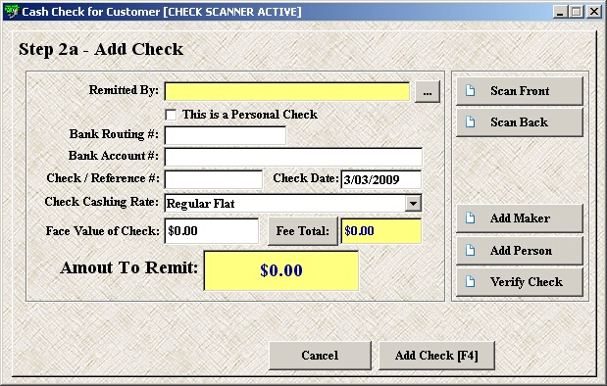Image resolution: width=607 pixels, height=386 pixels.
Task: Click the document icon on Add Person
Action: pyautogui.click(x=470, y=250)
